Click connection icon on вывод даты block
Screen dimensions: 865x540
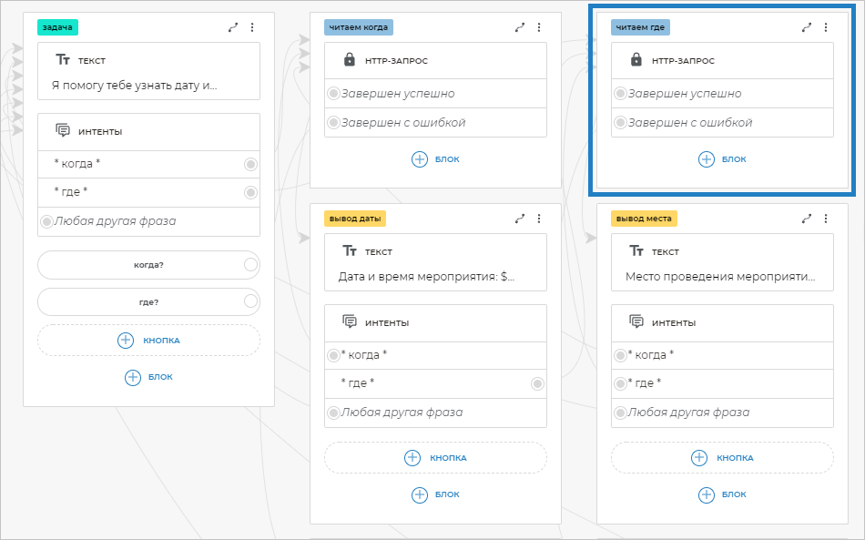pos(520,219)
